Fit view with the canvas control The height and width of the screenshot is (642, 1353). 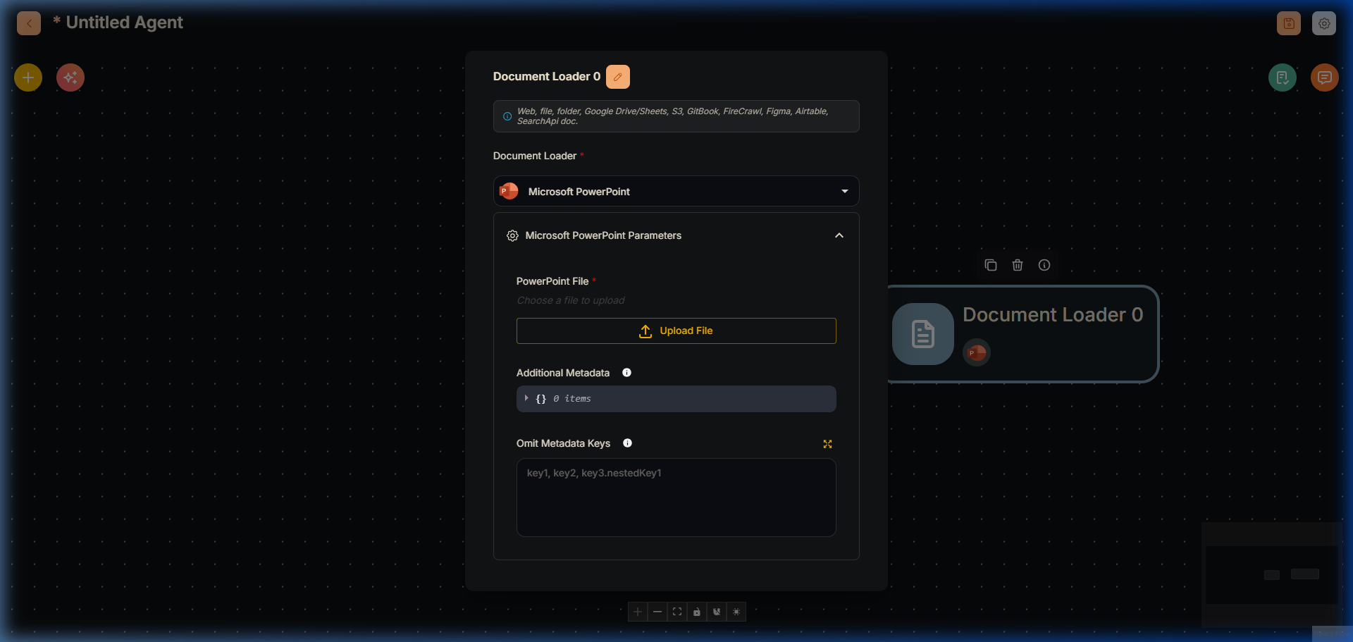coord(677,612)
